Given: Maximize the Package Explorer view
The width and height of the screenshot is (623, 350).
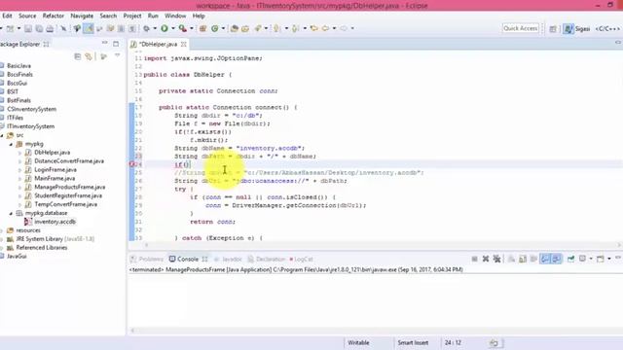Looking at the screenshot, I should (x=116, y=44).
